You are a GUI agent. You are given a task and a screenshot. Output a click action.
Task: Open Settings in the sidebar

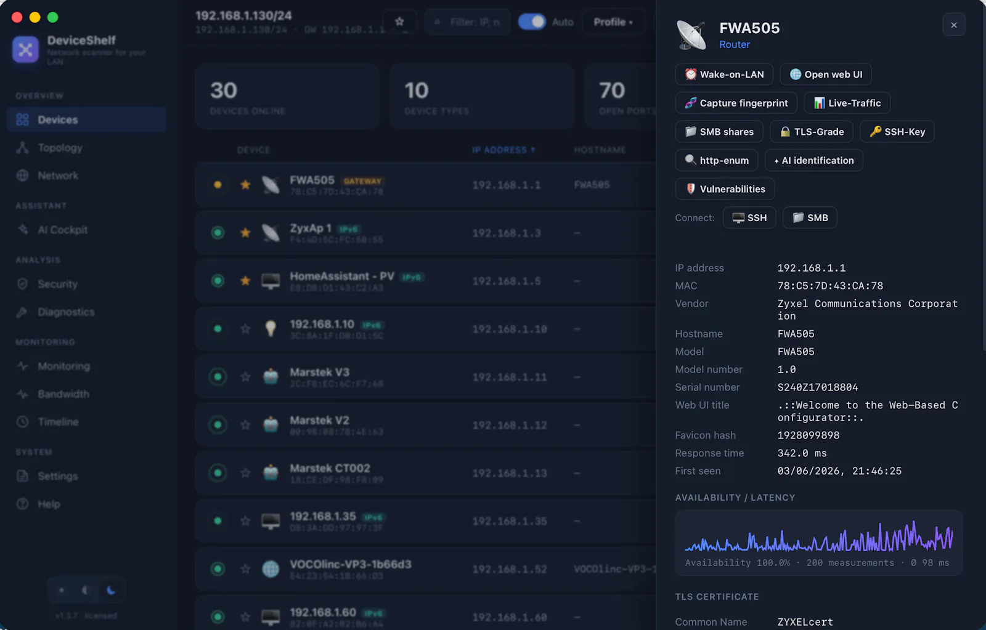(x=86, y=476)
